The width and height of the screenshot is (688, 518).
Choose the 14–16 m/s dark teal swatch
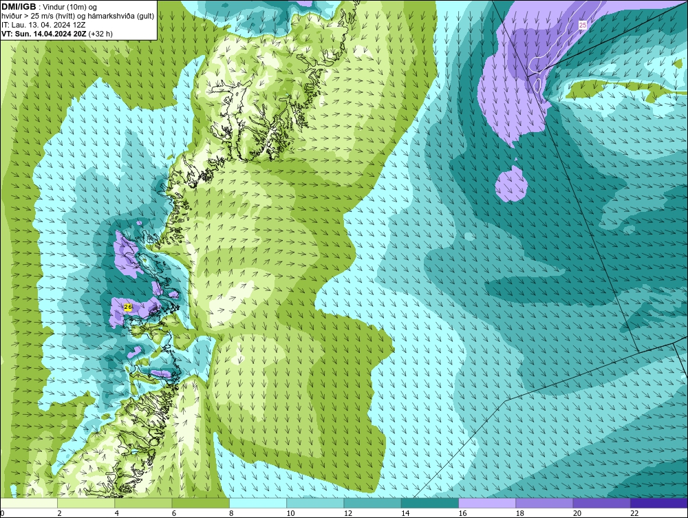430,503
